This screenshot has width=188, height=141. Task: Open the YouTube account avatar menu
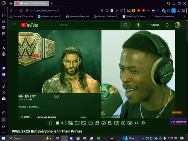(x=178, y=25)
